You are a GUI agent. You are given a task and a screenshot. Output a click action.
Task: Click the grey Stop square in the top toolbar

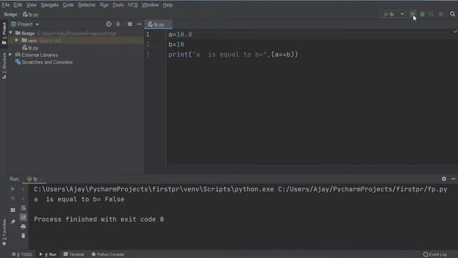point(441,14)
